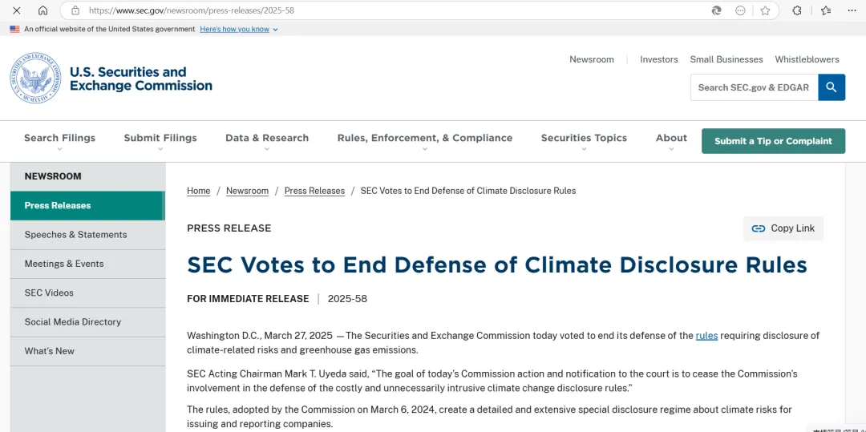The width and height of the screenshot is (866, 432).
Task: Expand "Here's how you know" banner
Action: (x=239, y=29)
